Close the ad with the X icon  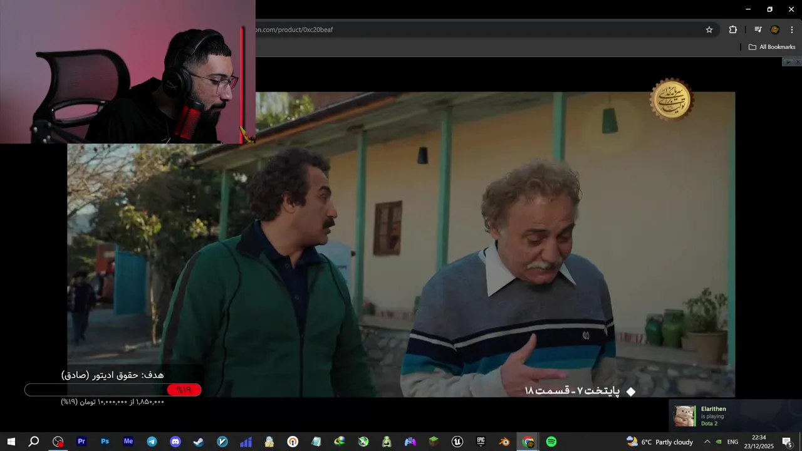[798, 61]
